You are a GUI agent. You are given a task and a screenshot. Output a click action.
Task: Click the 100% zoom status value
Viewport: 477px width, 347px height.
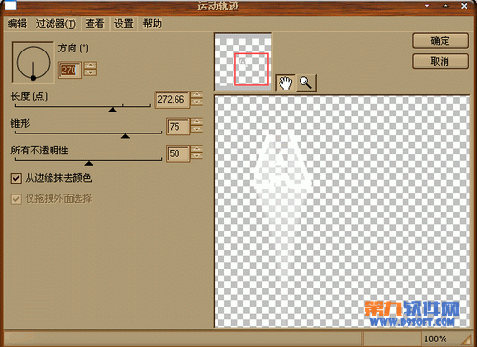(435, 338)
